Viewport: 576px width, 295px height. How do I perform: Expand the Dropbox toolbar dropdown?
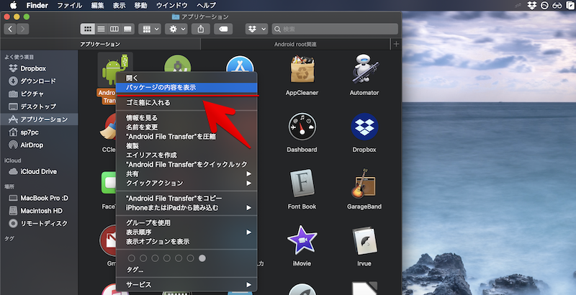click(x=256, y=29)
